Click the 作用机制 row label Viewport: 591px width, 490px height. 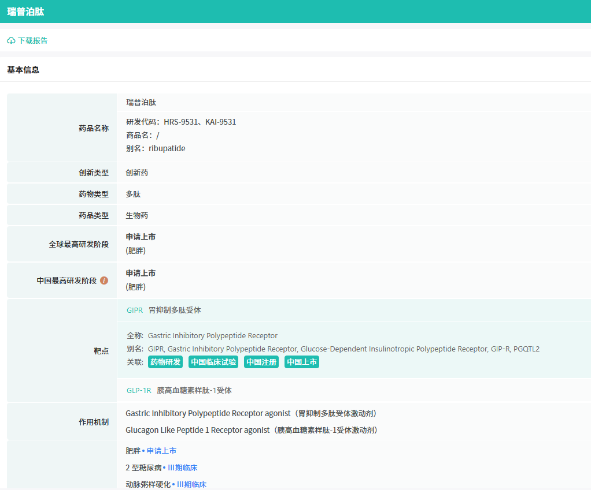tap(94, 422)
